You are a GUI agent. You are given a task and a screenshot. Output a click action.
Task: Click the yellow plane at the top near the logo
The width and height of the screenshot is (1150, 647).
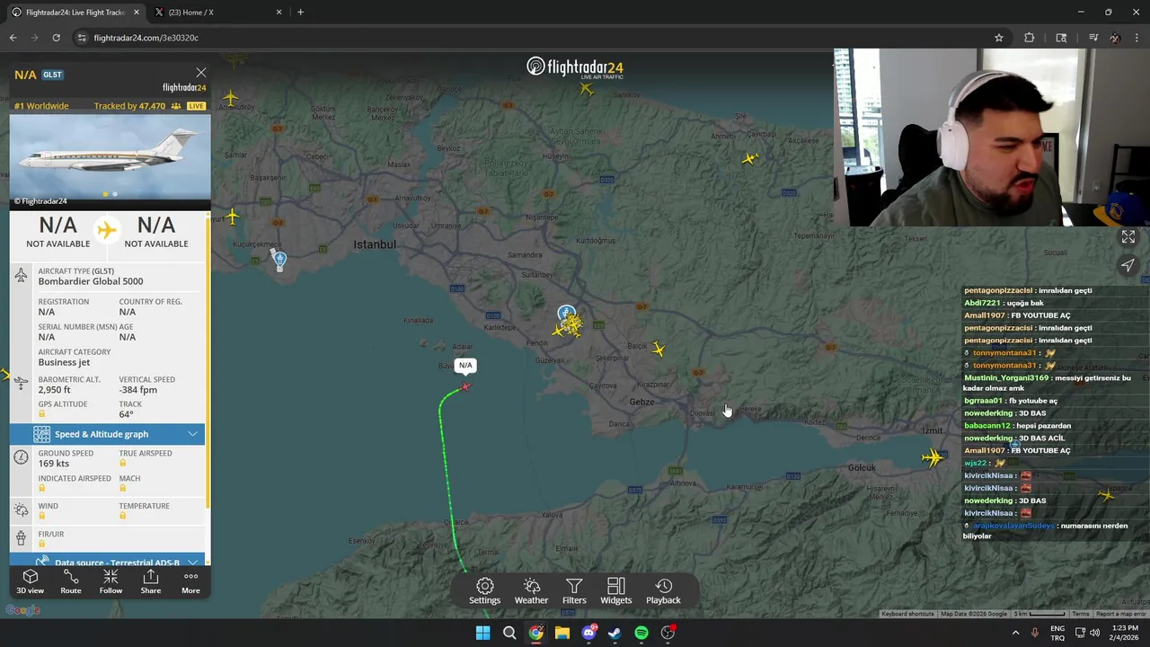click(587, 89)
